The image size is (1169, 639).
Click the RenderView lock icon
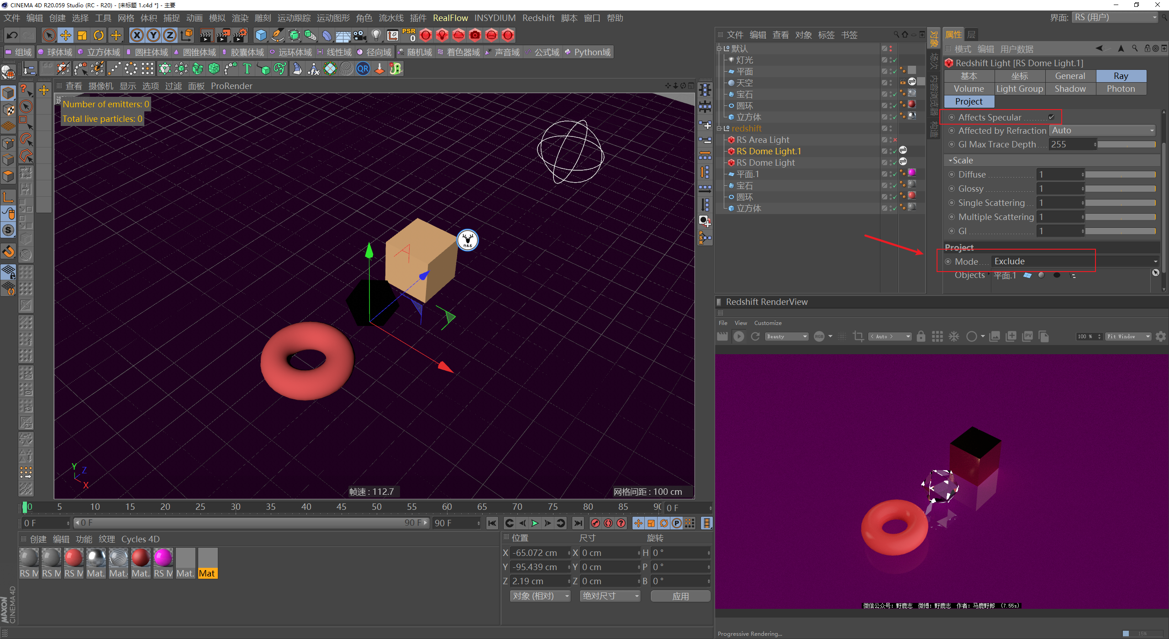[x=921, y=336]
